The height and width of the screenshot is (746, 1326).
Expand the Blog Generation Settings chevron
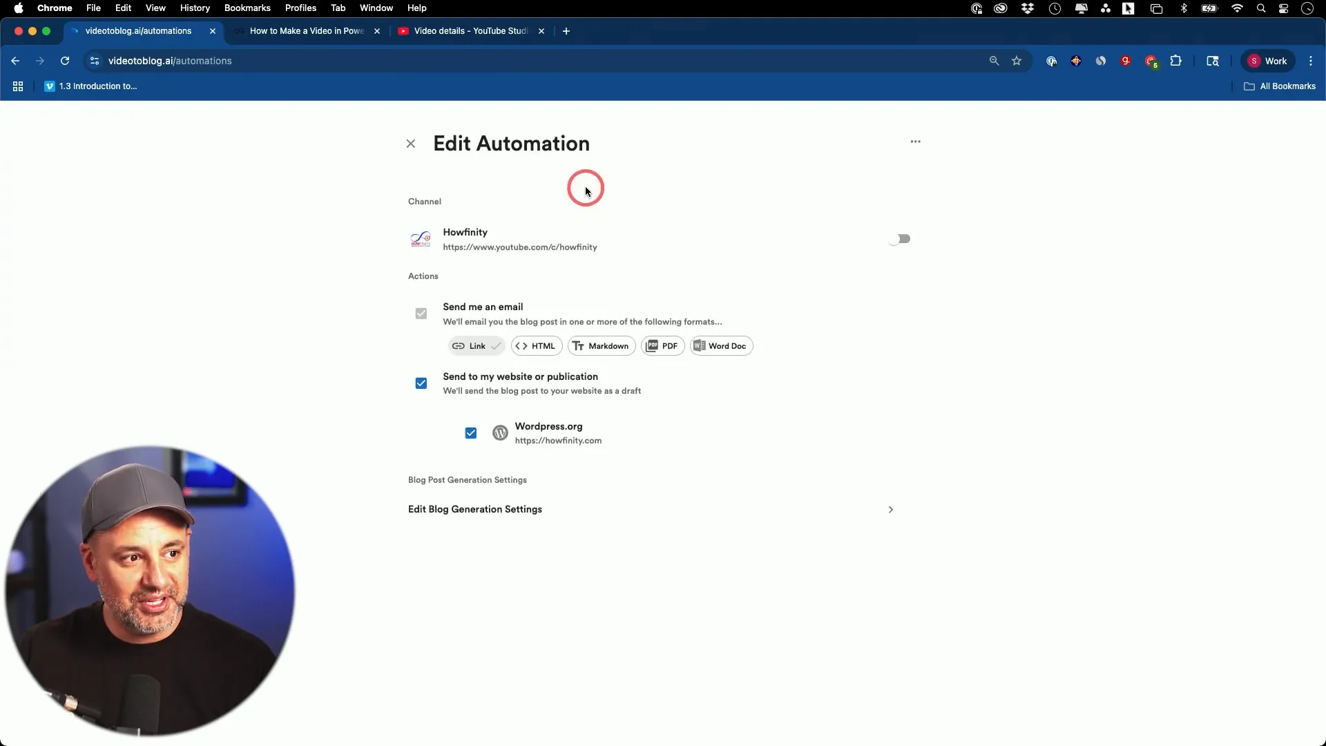(x=890, y=510)
